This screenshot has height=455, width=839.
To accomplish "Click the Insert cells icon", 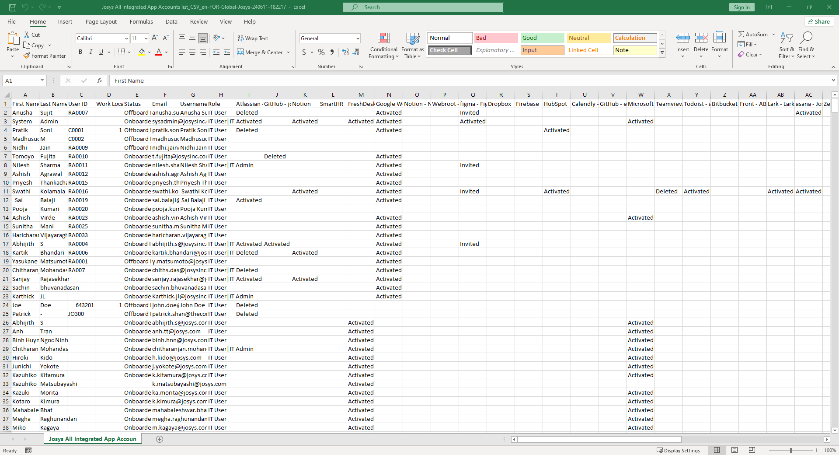I will [x=682, y=38].
